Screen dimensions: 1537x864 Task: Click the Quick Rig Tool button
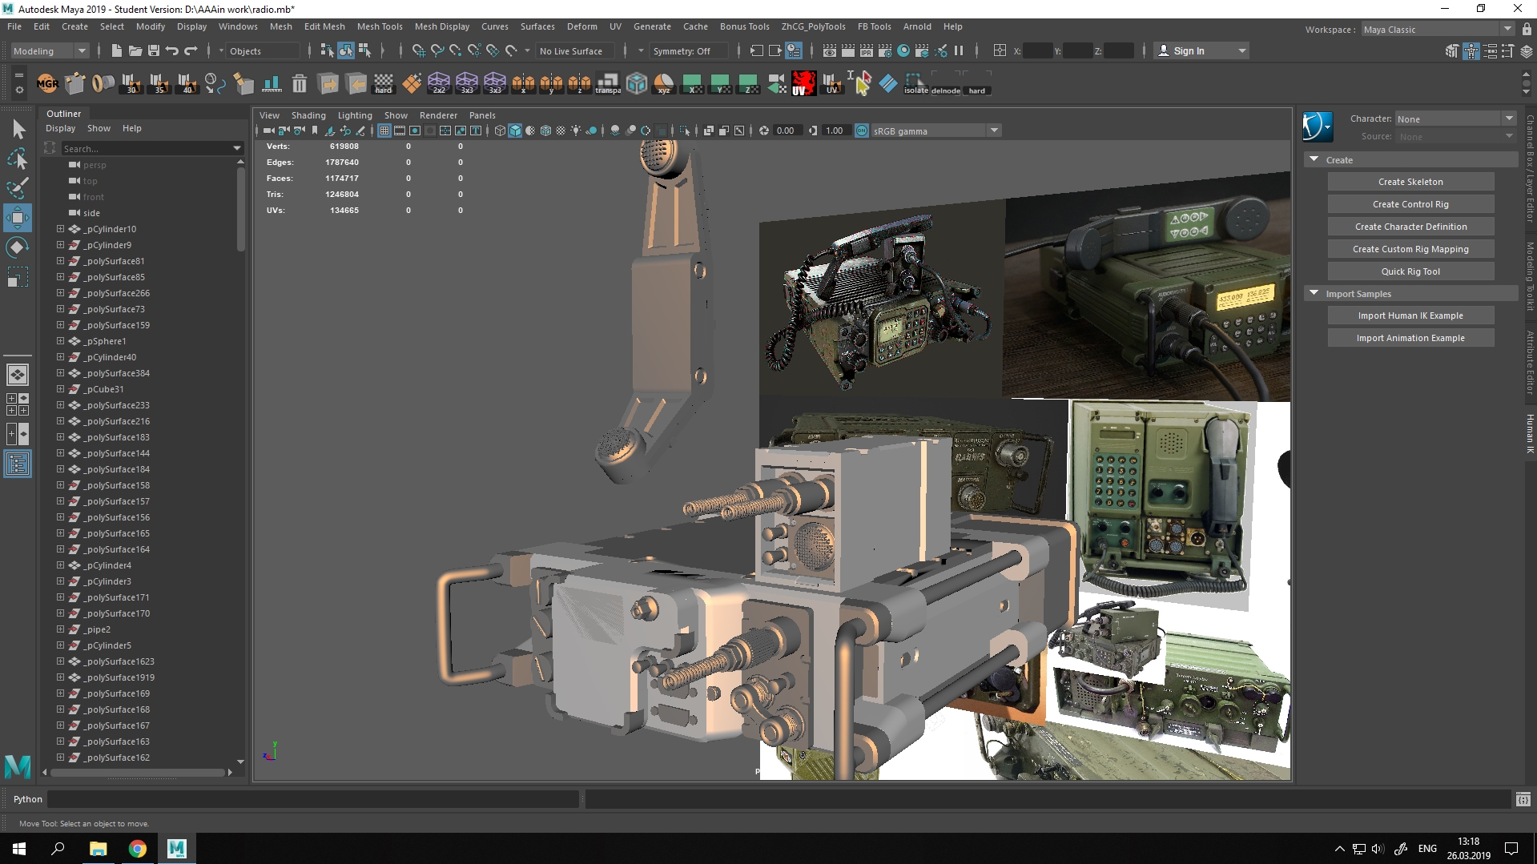pyautogui.click(x=1410, y=271)
